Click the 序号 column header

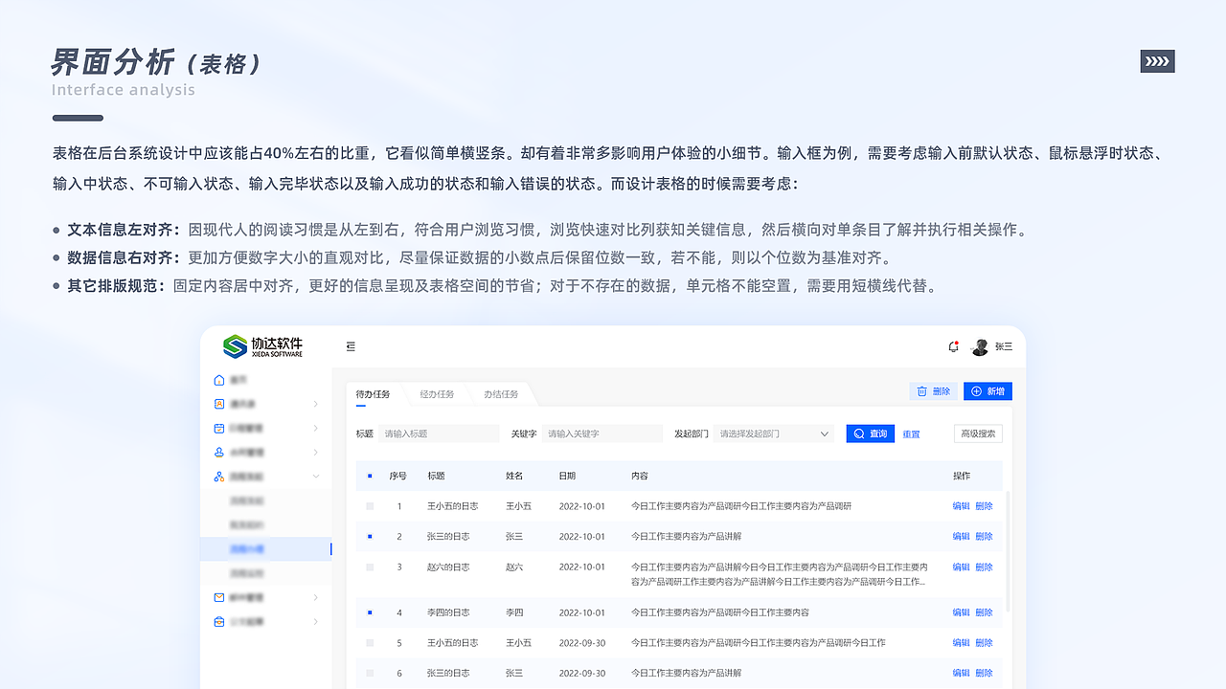[398, 476]
